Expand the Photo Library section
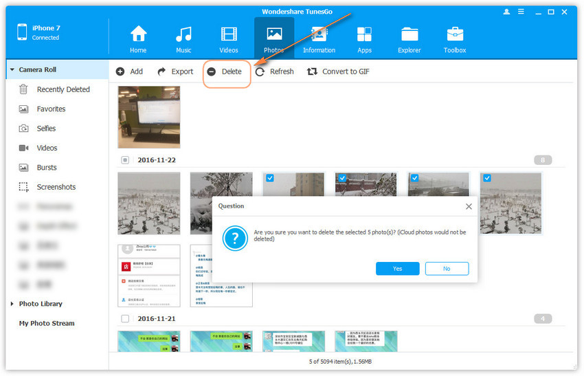Viewport: 584px width, 376px height. 12,304
